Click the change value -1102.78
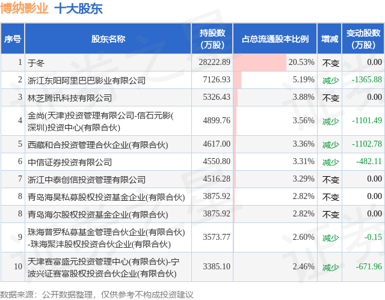The width and height of the screenshot is (385, 300). [x=366, y=144]
